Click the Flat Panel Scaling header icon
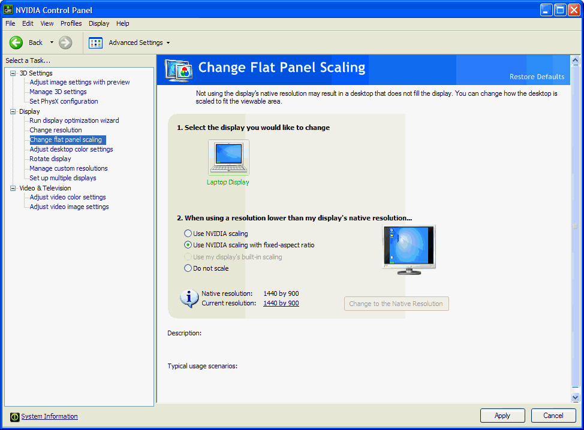The height and width of the screenshot is (430, 584). [179, 70]
